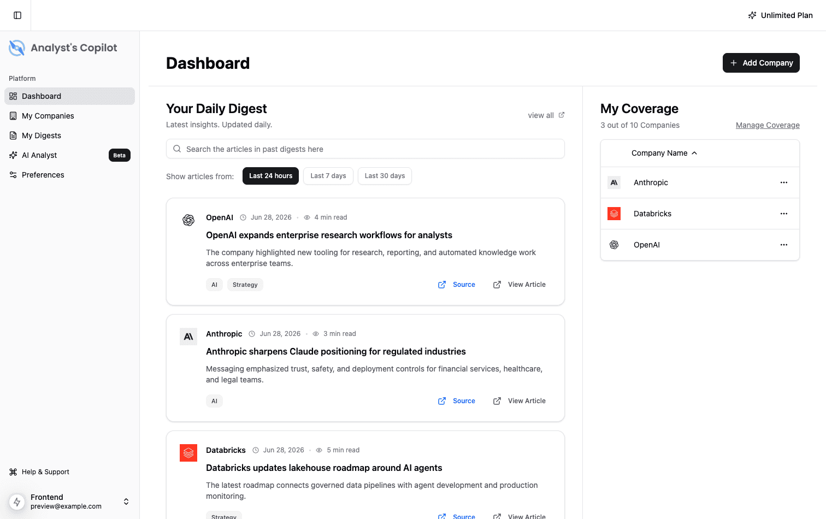Click the external-link icon beside view all

(562, 115)
